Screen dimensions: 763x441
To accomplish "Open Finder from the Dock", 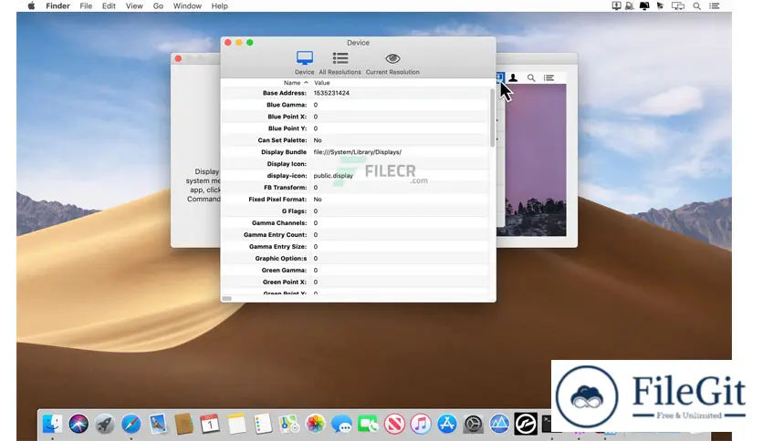I will tap(52, 424).
